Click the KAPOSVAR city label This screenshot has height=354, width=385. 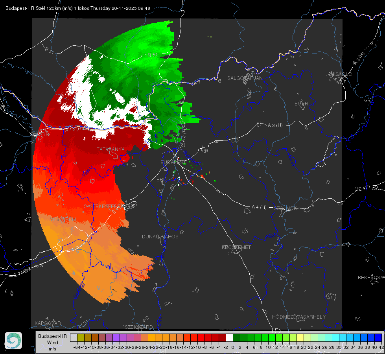[x=48, y=323]
